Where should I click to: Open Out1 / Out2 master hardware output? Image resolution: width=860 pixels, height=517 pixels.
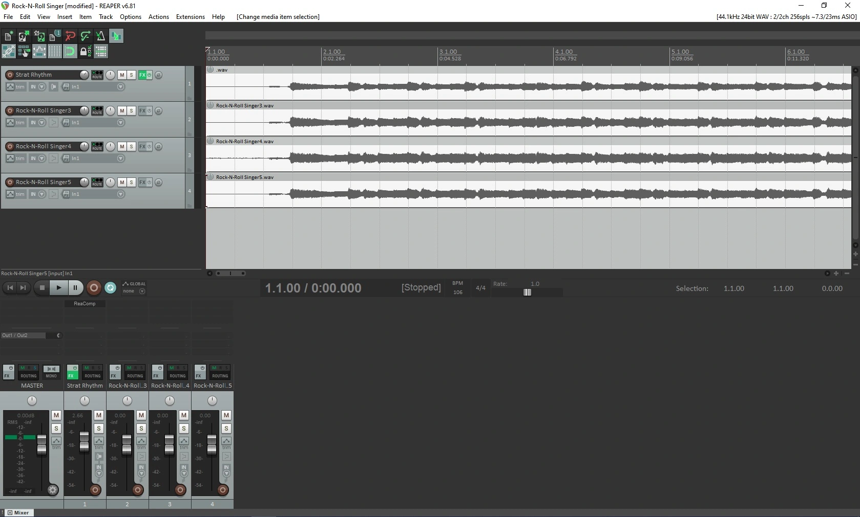click(31, 335)
